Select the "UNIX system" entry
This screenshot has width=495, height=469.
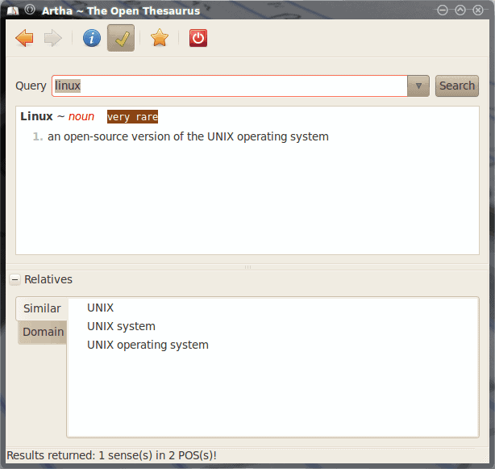click(x=121, y=326)
